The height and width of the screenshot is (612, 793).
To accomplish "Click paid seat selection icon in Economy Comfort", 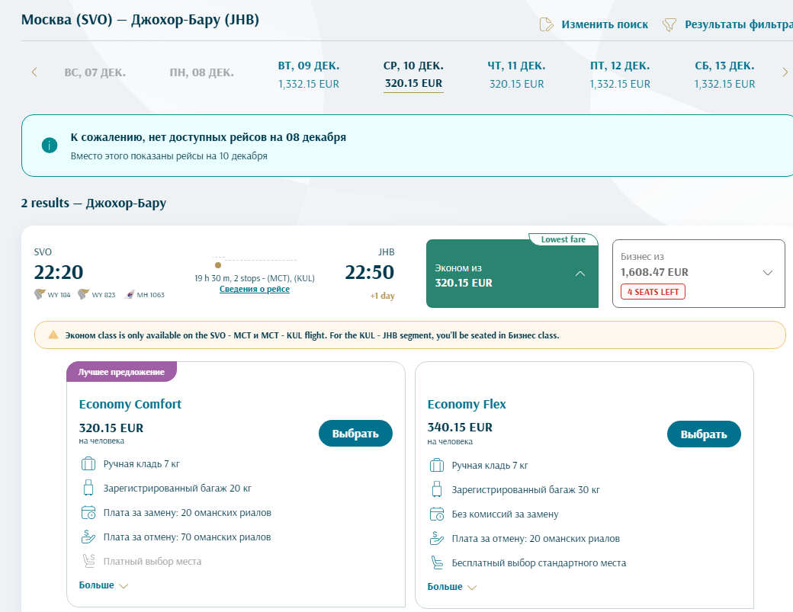I will point(88,560).
